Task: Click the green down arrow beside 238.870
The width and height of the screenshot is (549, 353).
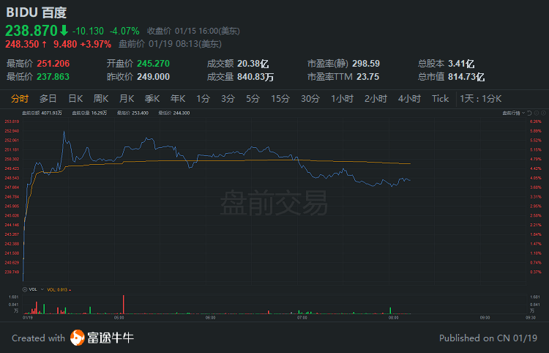Action: tap(64, 31)
